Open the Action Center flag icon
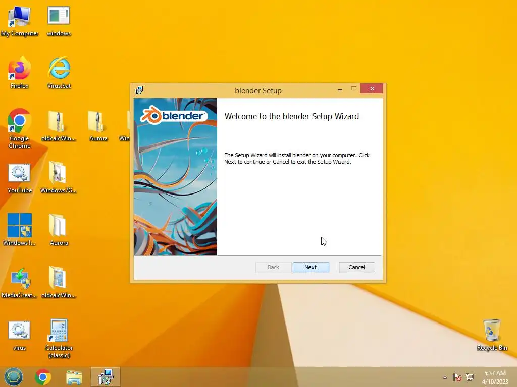The height and width of the screenshot is (387, 517). point(457,377)
